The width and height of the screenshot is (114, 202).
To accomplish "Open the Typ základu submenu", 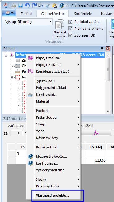I will tap(54, 81).
